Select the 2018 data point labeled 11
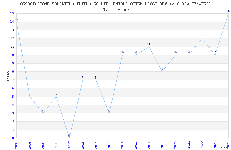This screenshot has height=150, width=231. (x=149, y=47)
